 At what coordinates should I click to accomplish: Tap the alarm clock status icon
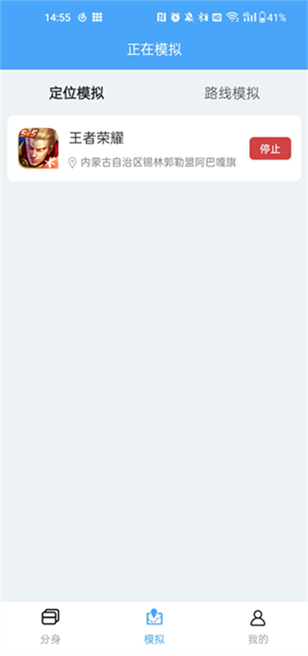pos(176,17)
